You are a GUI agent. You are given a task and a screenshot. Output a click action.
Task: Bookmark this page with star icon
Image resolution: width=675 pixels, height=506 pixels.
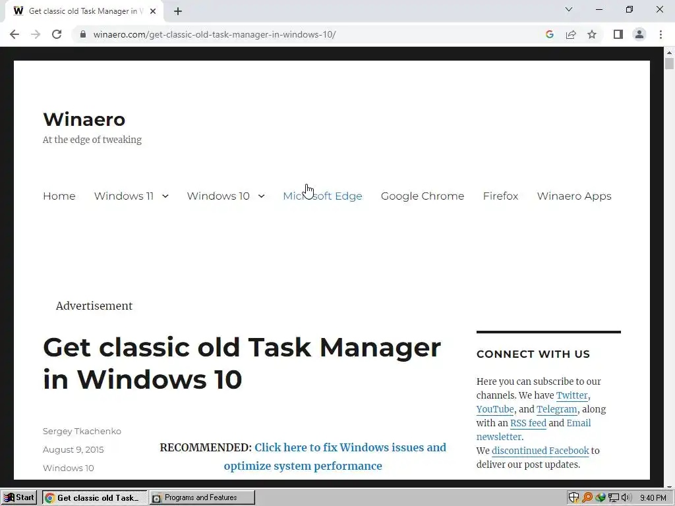click(x=592, y=34)
